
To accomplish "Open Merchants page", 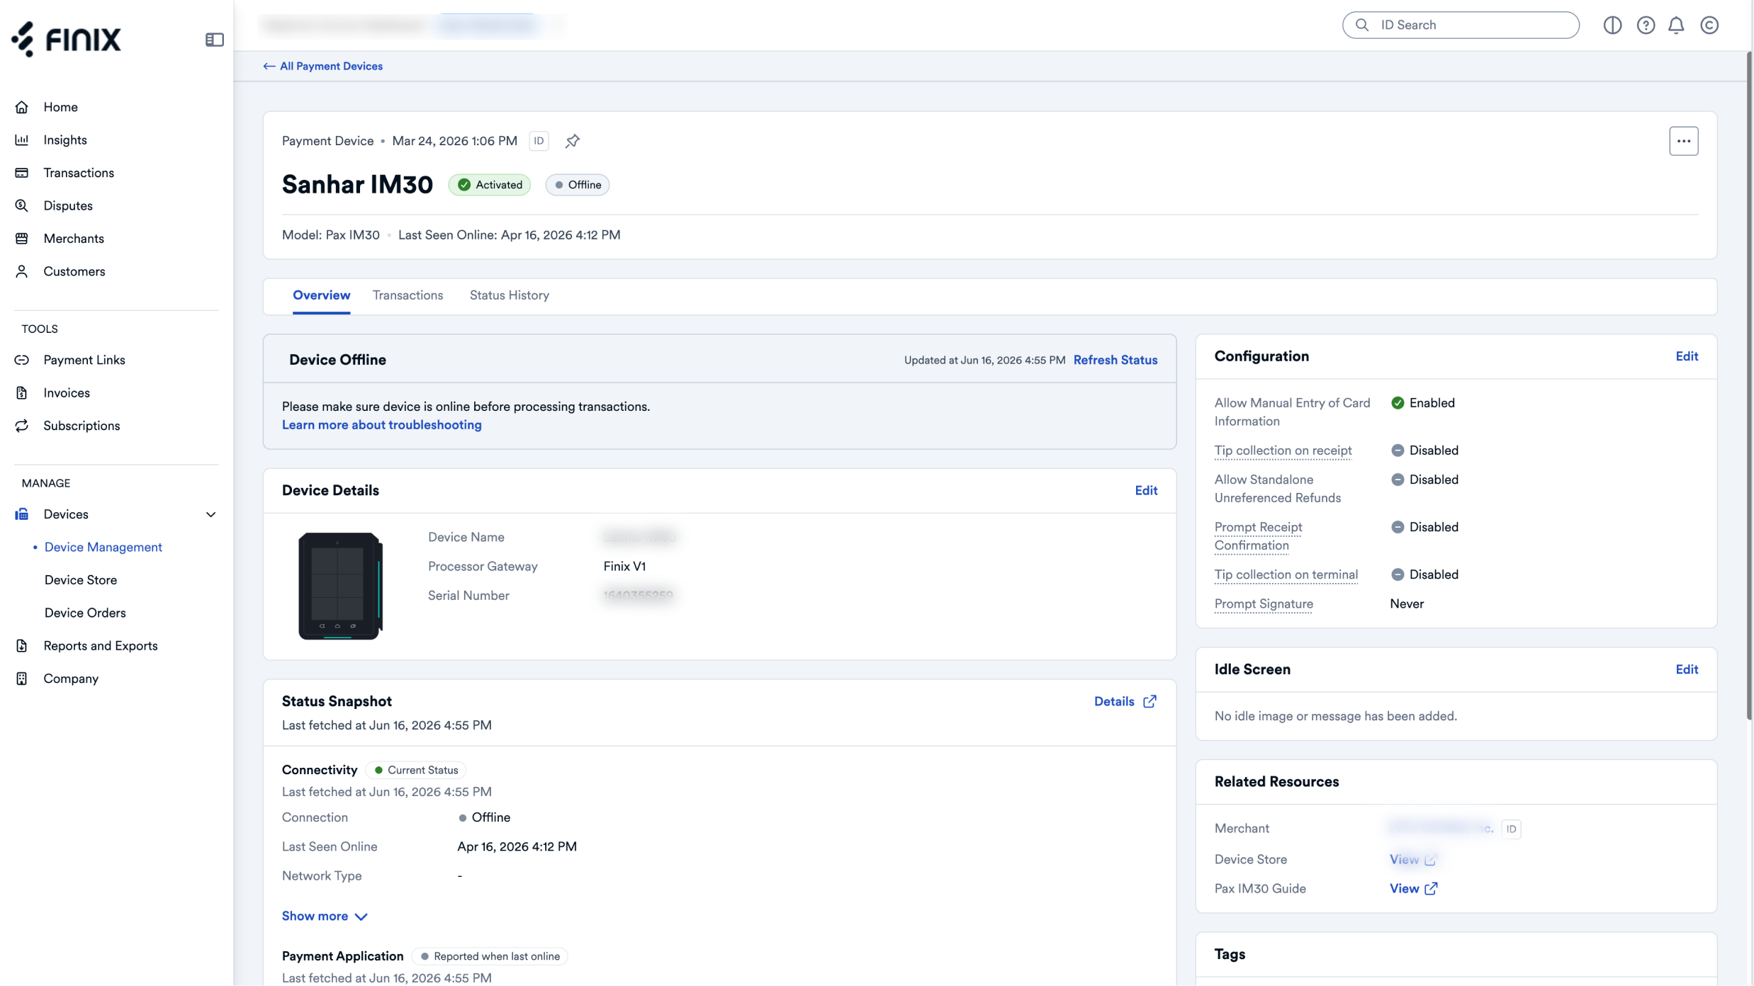I will 73,239.
